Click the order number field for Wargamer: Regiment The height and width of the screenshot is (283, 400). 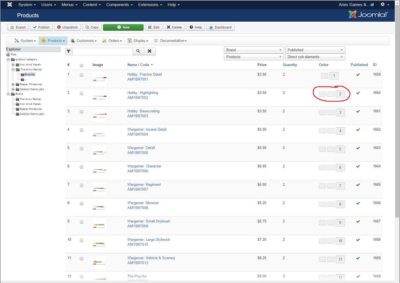point(340,186)
